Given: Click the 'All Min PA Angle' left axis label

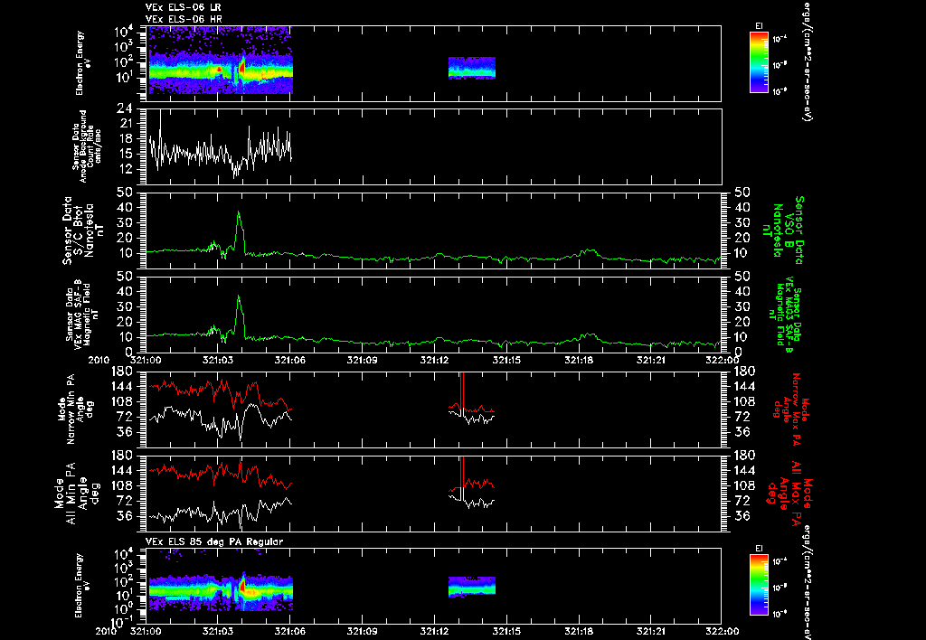Looking at the screenshot, I should (x=78, y=493).
